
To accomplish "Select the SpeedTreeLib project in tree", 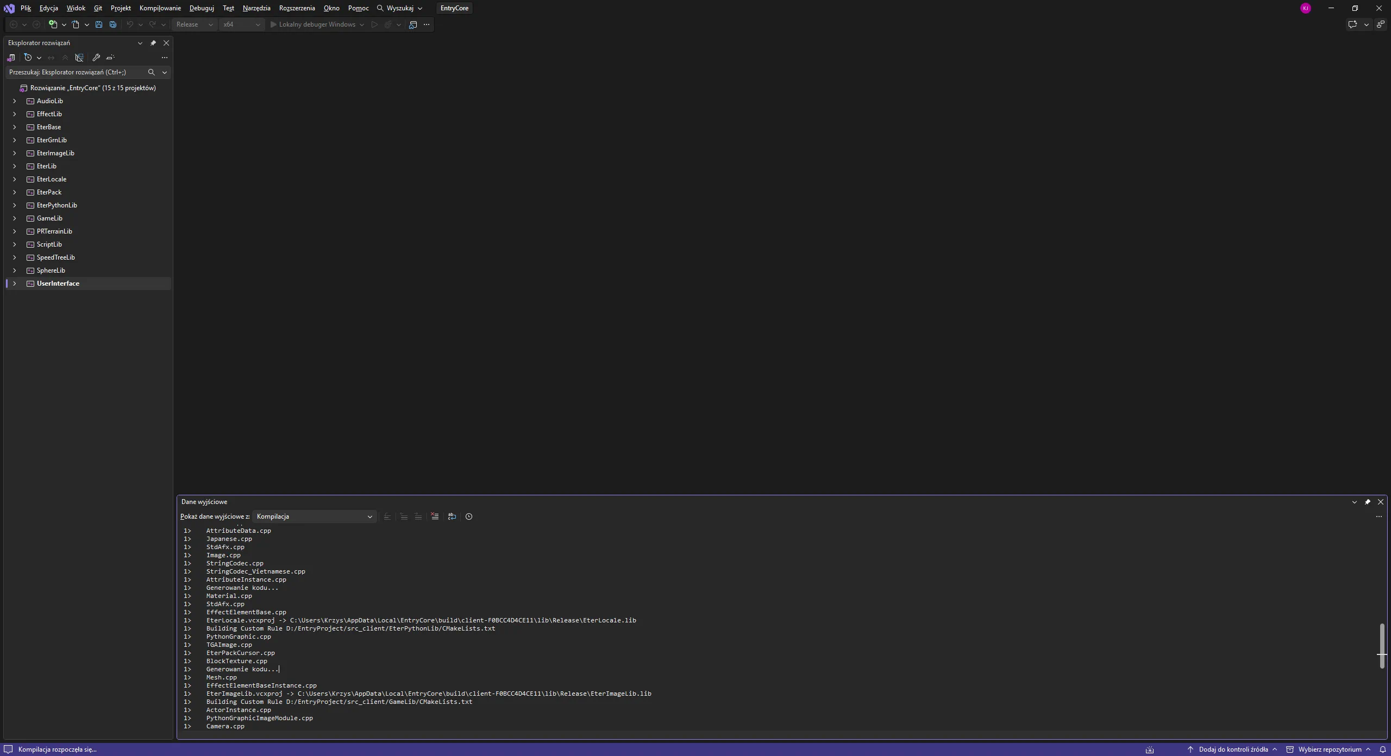I will 56,257.
